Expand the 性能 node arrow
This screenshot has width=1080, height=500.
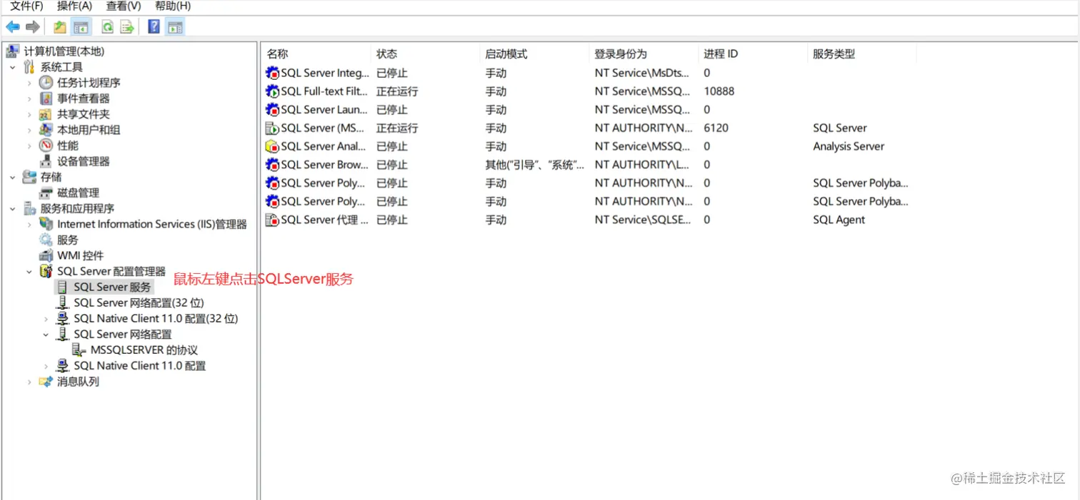(x=29, y=146)
